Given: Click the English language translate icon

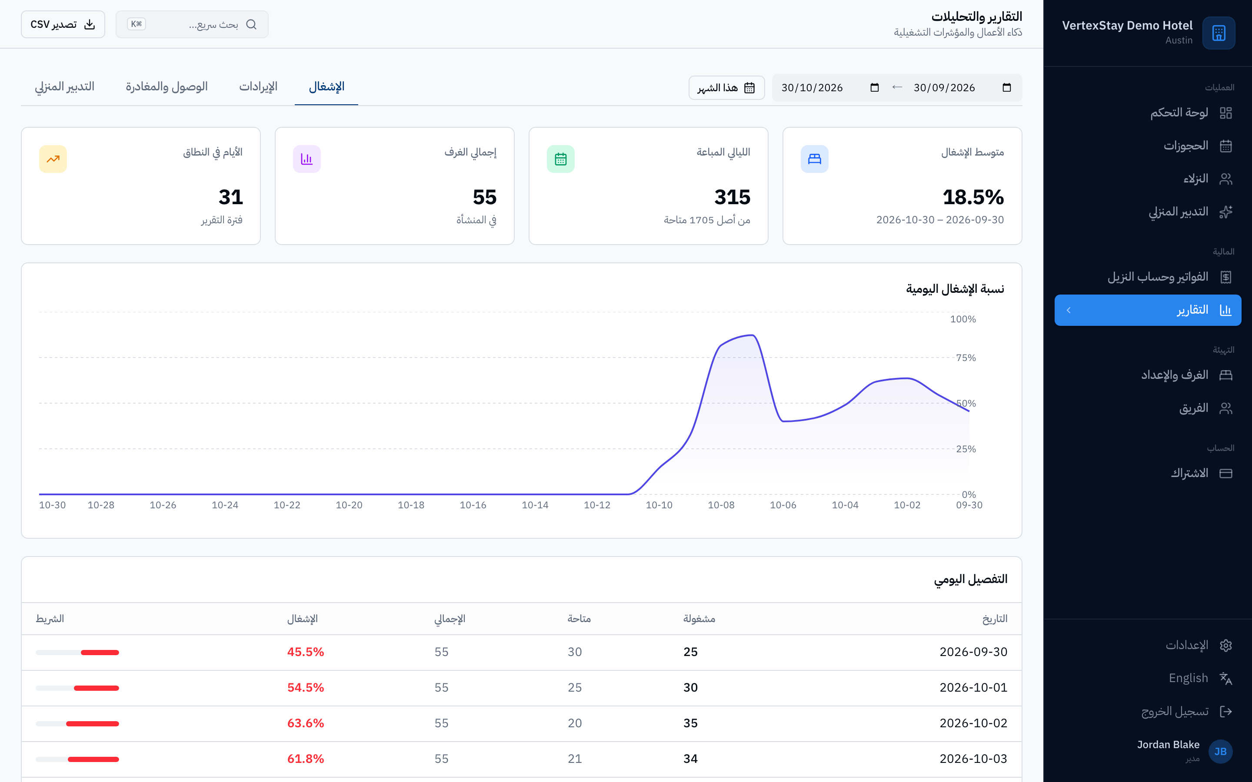Looking at the screenshot, I should click(1225, 678).
